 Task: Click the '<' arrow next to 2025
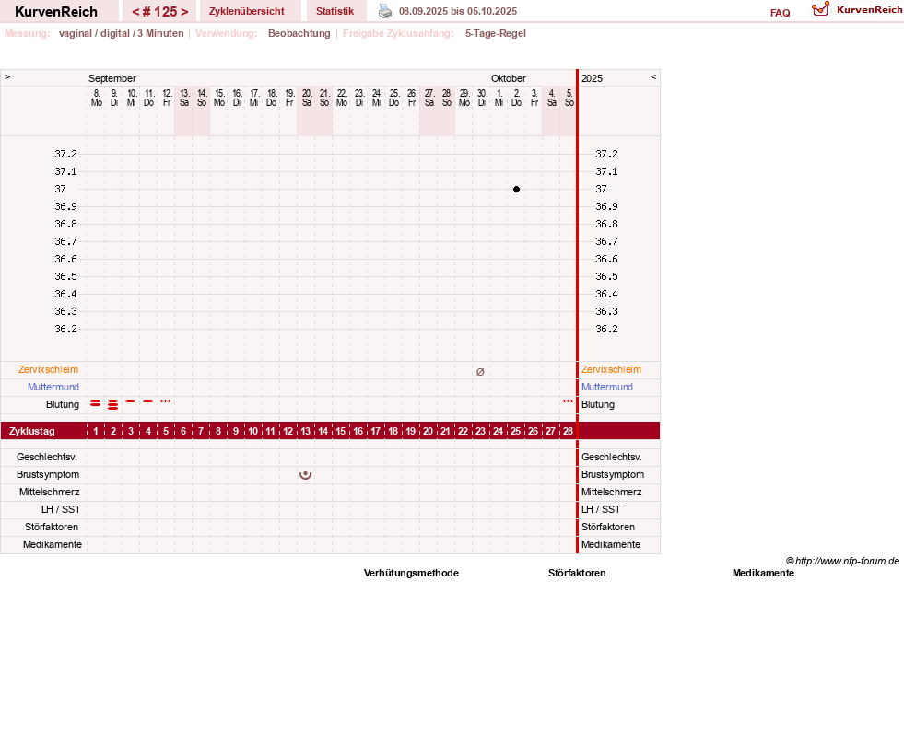click(x=653, y=76)
